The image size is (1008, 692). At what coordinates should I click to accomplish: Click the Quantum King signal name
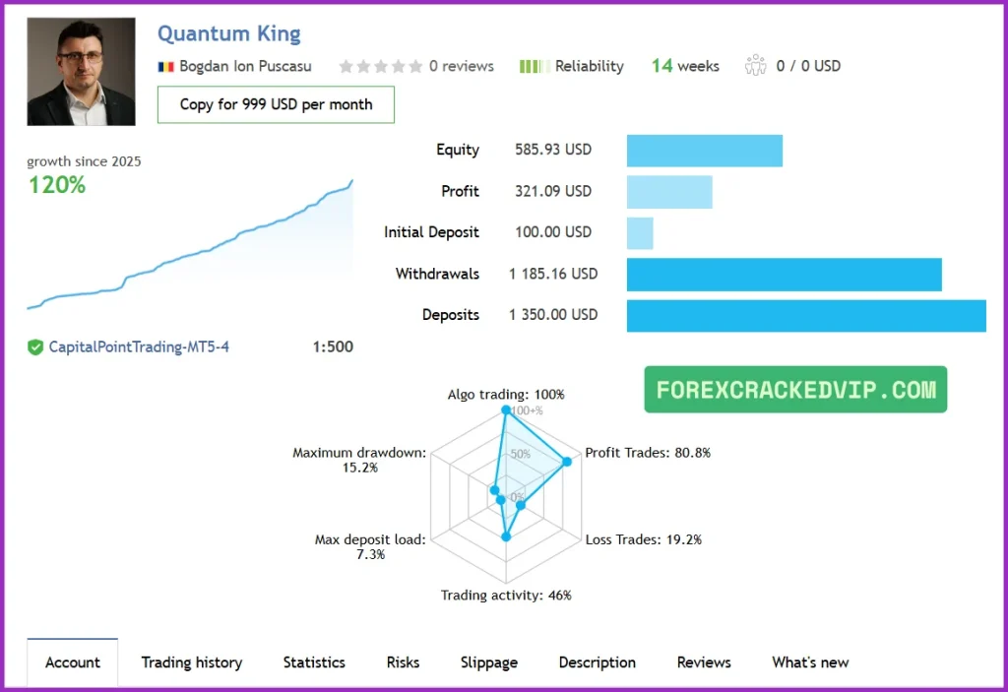(x=228, y=33)
